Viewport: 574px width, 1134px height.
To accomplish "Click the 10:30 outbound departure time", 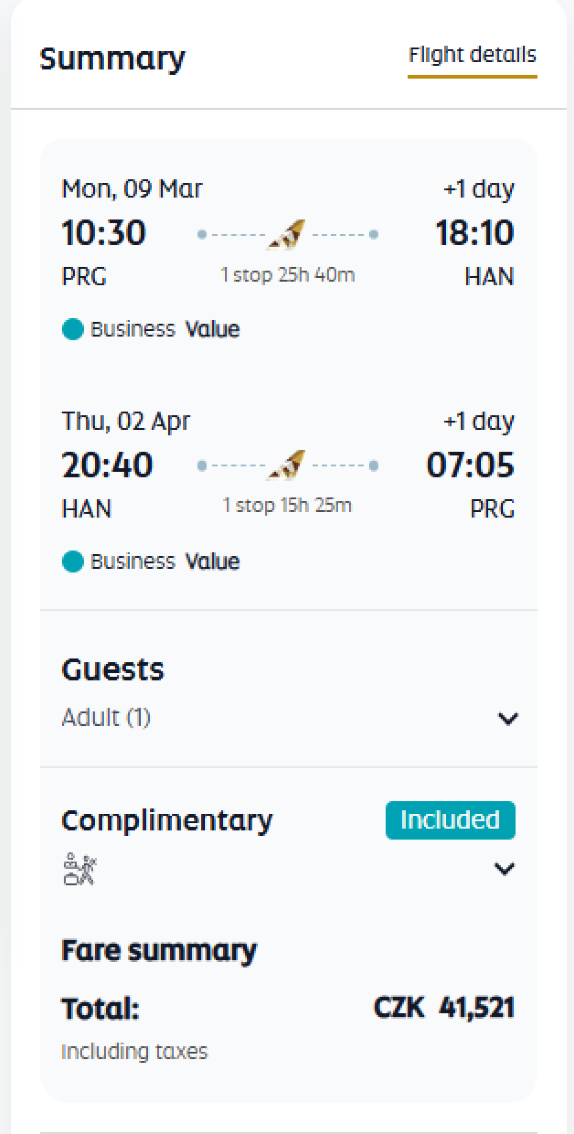I will [x=104, y=233].
